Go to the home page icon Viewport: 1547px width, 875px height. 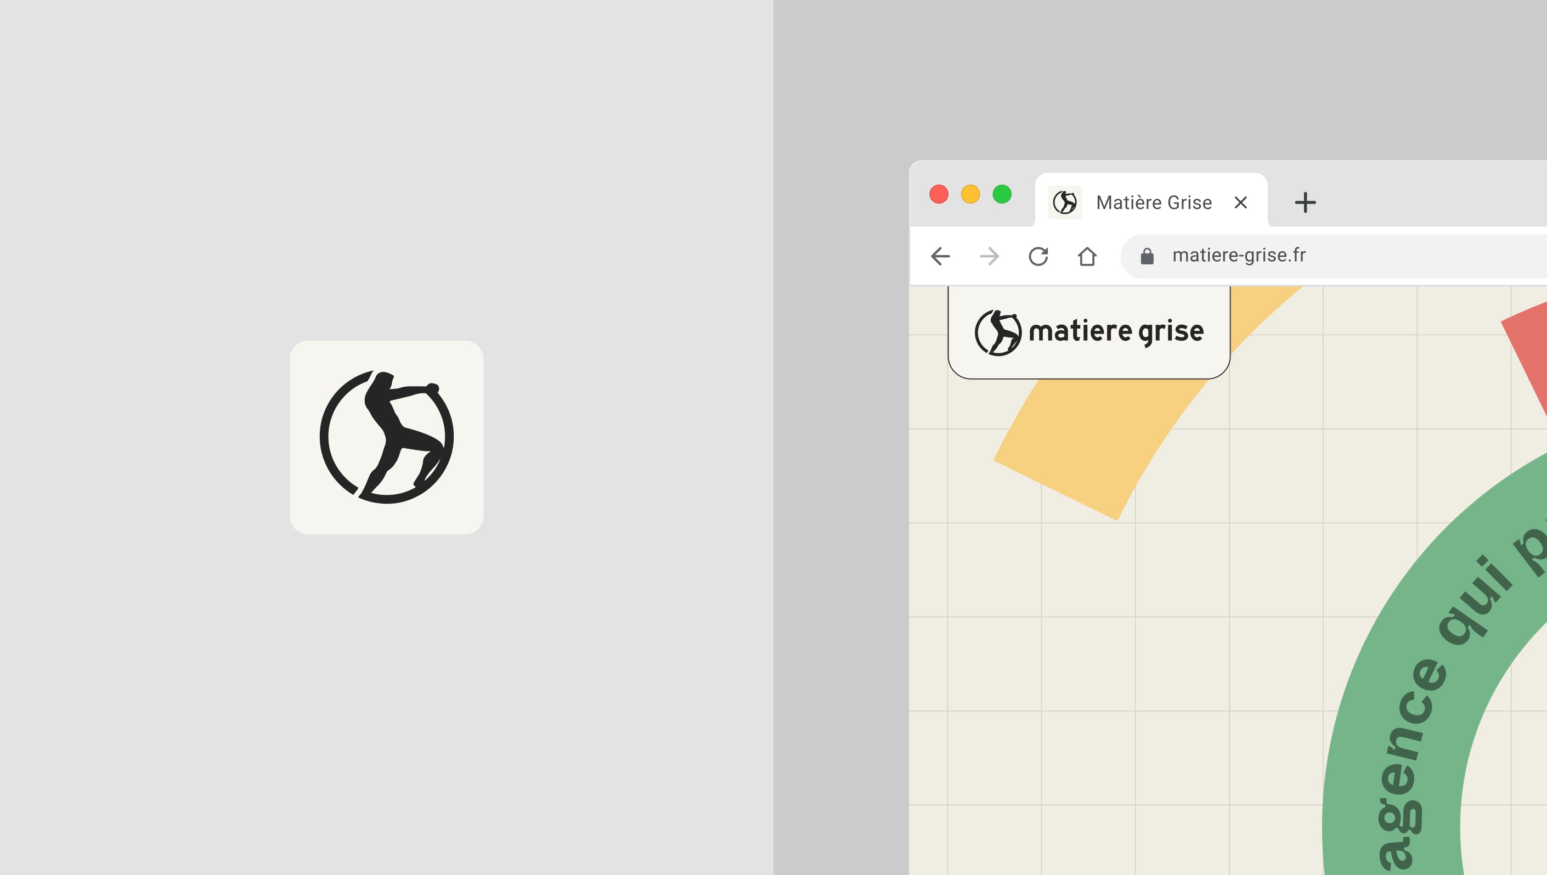[x=1087, y=256]
